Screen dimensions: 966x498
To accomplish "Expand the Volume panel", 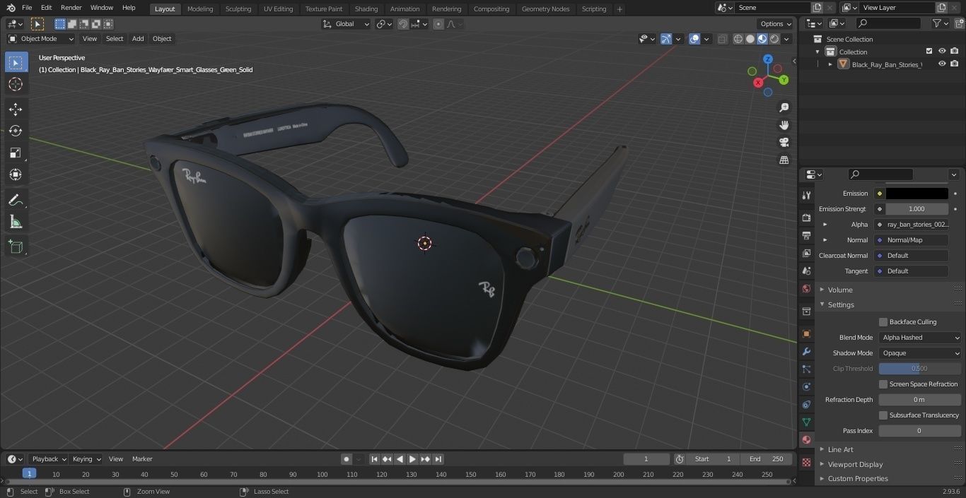I will pyautogui.click(x=840, y=290).
